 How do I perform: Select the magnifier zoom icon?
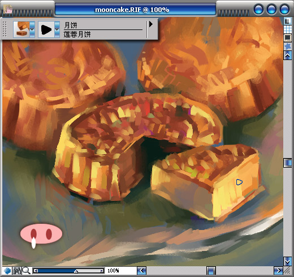pyautogui.click(x=27, y=271)
